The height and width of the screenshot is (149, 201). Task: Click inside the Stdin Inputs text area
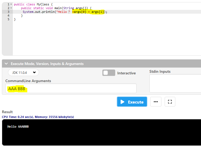(x=175, y=83)
